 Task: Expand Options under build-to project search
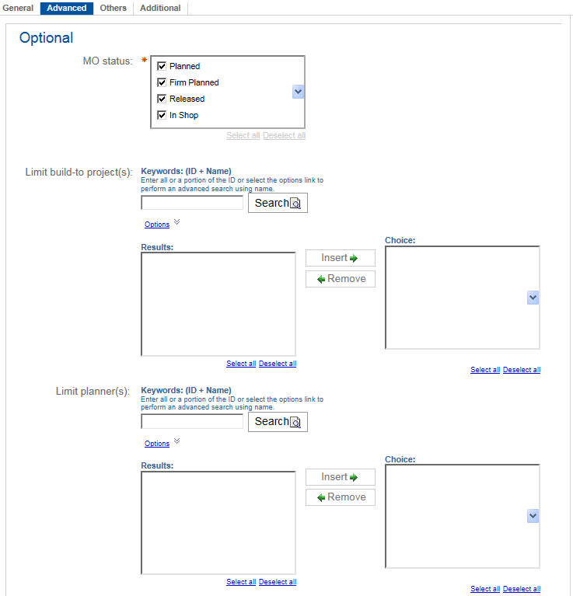(157, 225)
